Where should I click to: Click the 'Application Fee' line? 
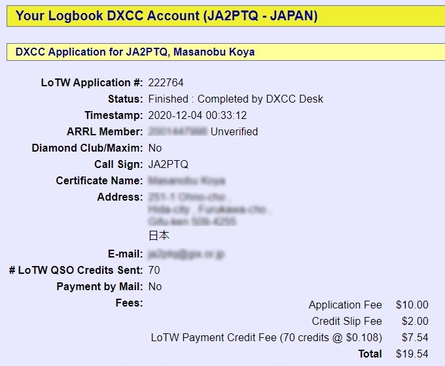pos(345,305)
